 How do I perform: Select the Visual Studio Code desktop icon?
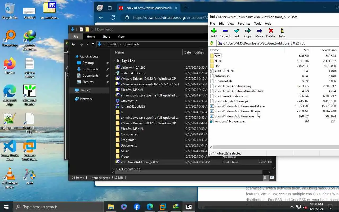[10, 151]
